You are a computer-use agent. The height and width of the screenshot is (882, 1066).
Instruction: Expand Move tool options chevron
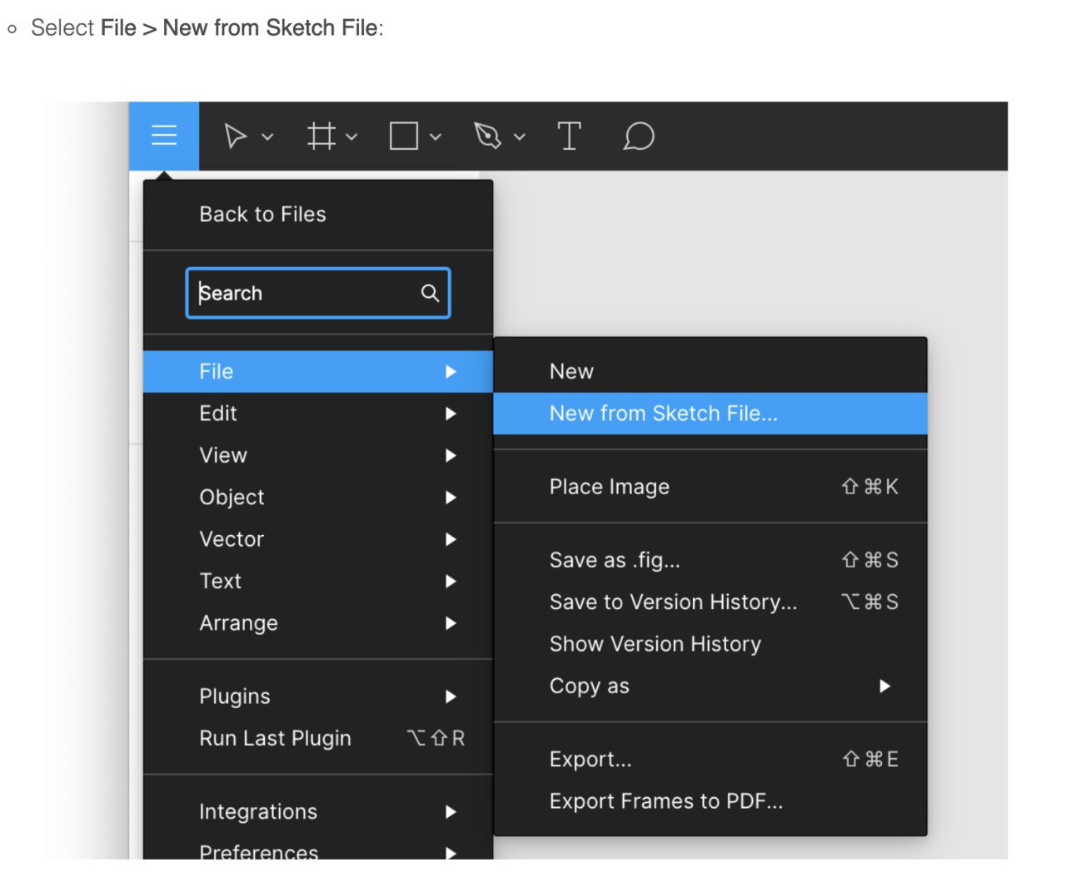[x=267, y=136]
